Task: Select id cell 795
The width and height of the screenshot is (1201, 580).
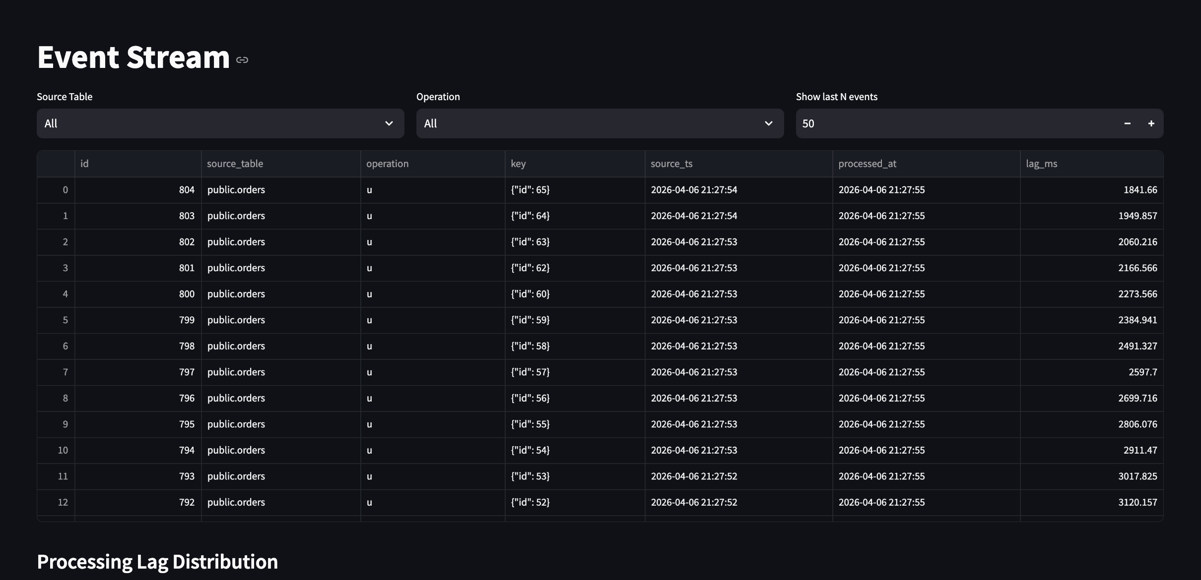Action: tap(138, 424)
